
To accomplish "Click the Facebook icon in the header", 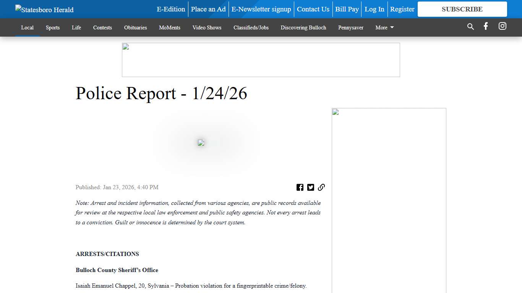I will tap(485, 26).
